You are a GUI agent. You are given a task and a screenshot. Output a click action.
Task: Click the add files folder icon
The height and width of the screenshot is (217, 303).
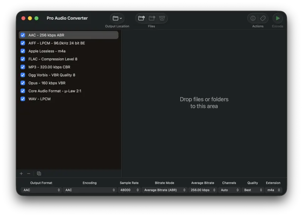[141, 18]
